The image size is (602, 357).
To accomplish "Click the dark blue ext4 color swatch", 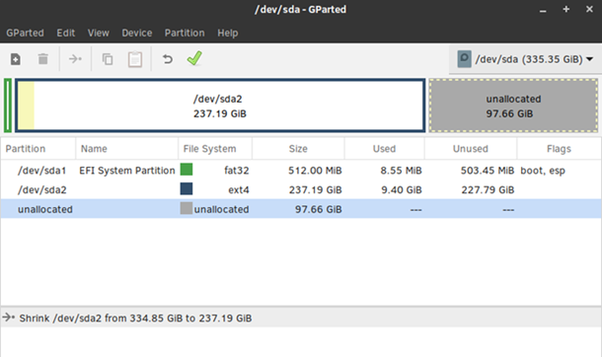I will click(x=187, y=188).
